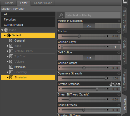
Task: Select the Emission group row
Action: tap(28, 67)
